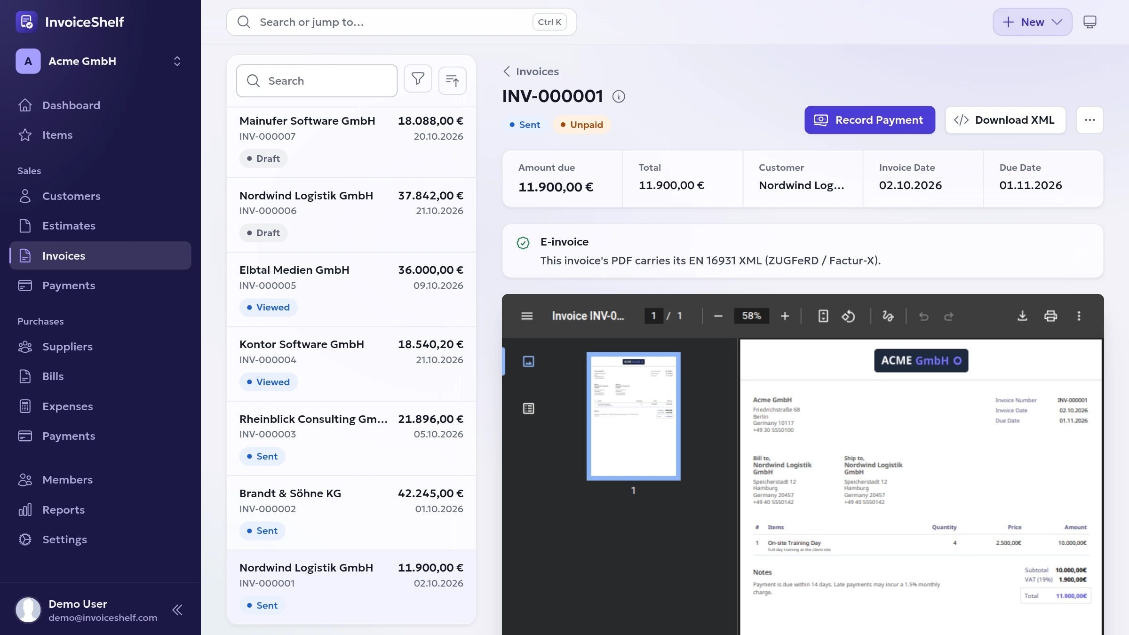Select the PDF draw annotation tool

[x=888, y=316]
